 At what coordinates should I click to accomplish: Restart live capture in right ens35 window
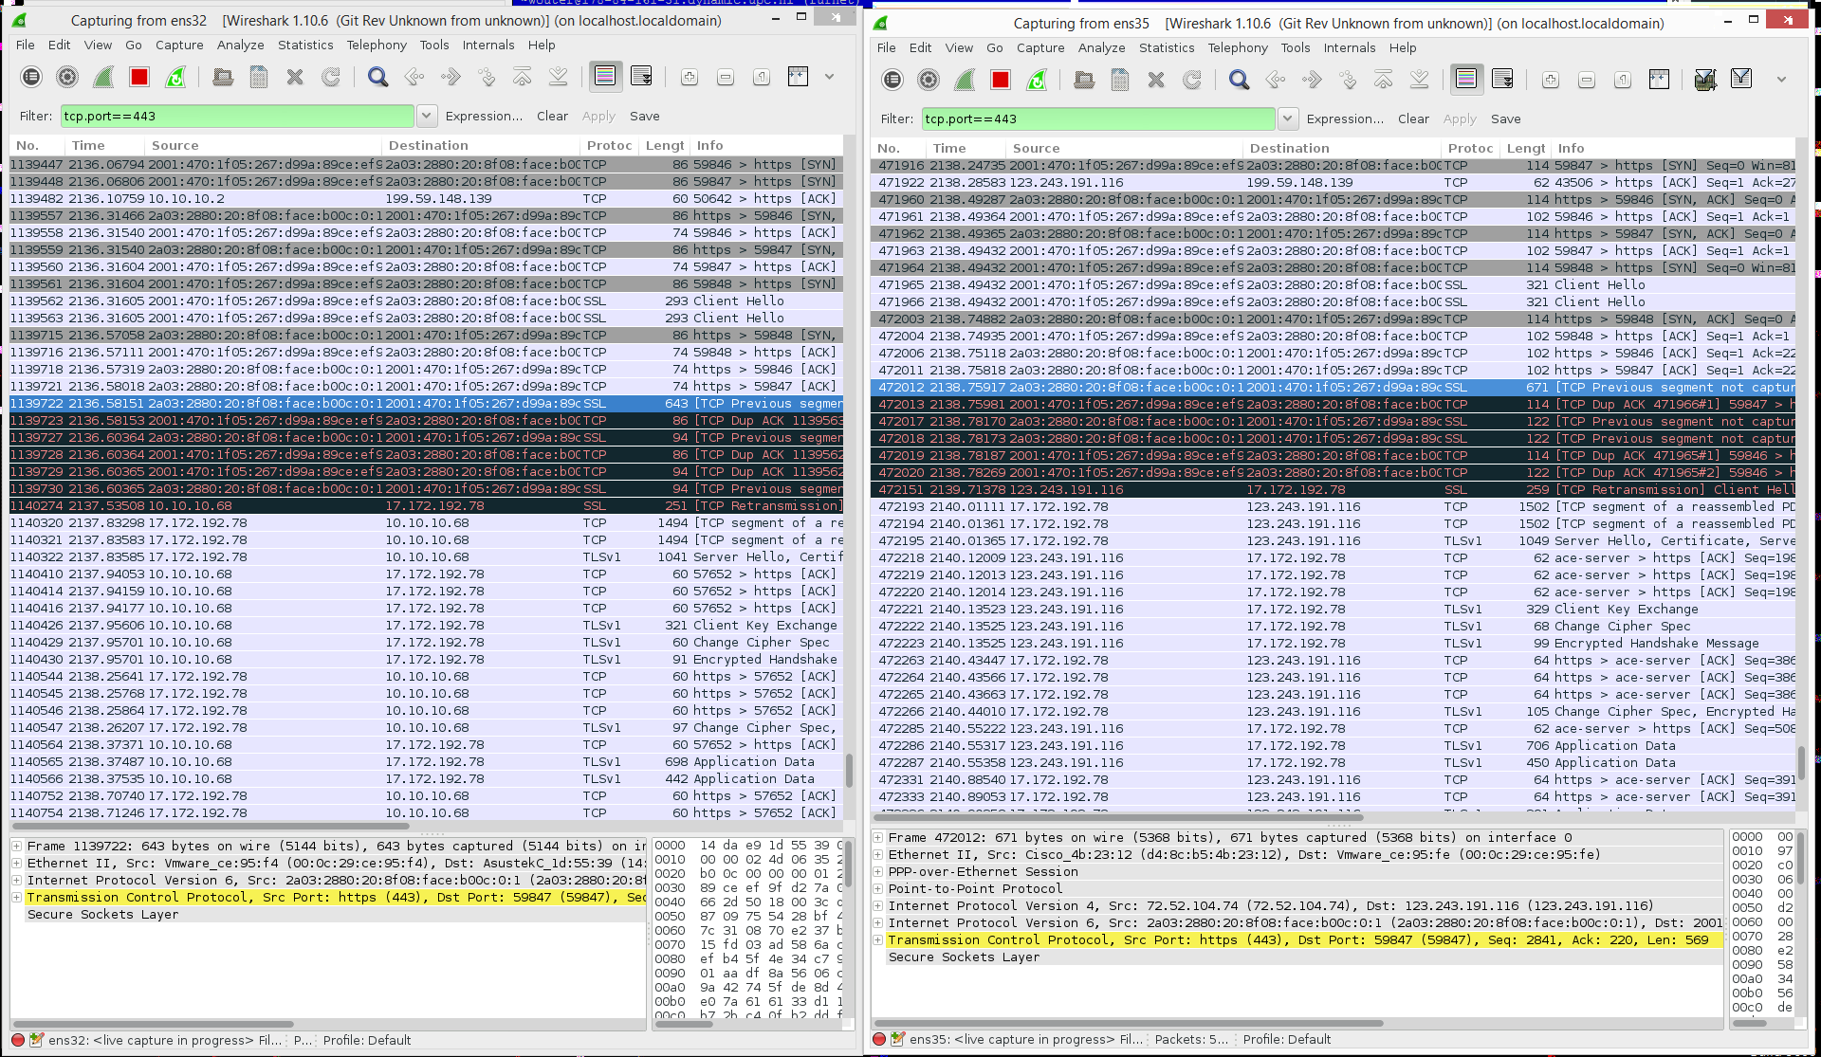click(x=1037, y=81)
